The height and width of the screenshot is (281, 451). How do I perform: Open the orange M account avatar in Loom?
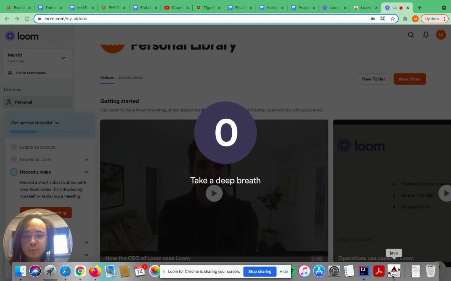click(441, 35)
